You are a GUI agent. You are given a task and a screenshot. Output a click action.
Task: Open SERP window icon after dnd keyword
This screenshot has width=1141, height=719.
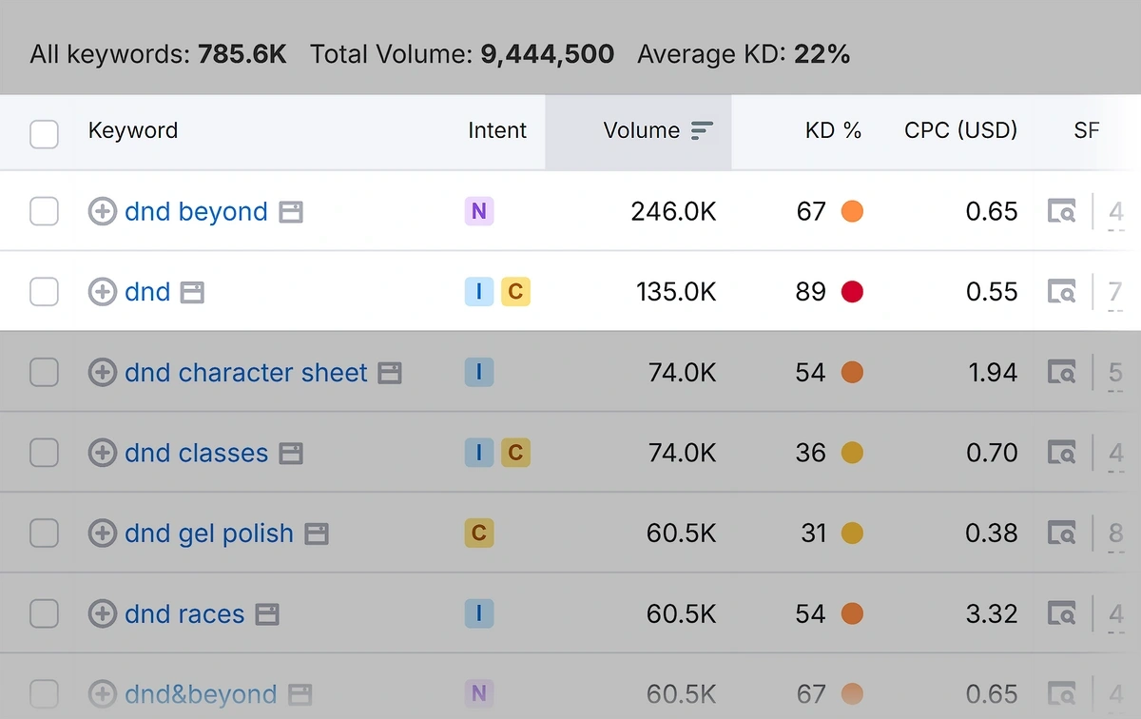[x=193, y=292]
